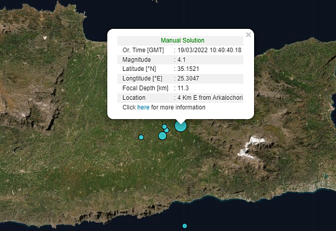Click the origin time value 19/03/2022 10:40:40.18
The height and width of the screenshot is (231, 336).
click(209, 50)
